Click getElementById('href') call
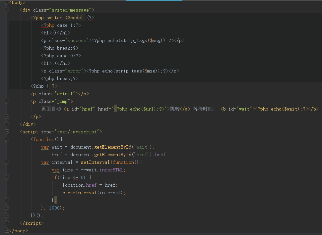The height and width of the screenshot is (235, 322). [x=123, y=155]
